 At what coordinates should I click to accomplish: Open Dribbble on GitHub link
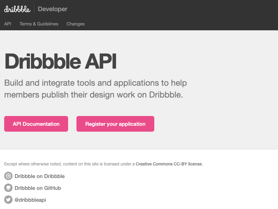pyautogui.click(x=38, y=188)
